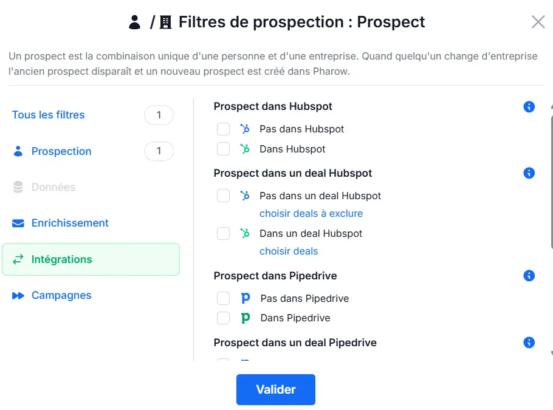Click the green Pipedrive icon near "Dans Pipedrive"

click(244, 318)
